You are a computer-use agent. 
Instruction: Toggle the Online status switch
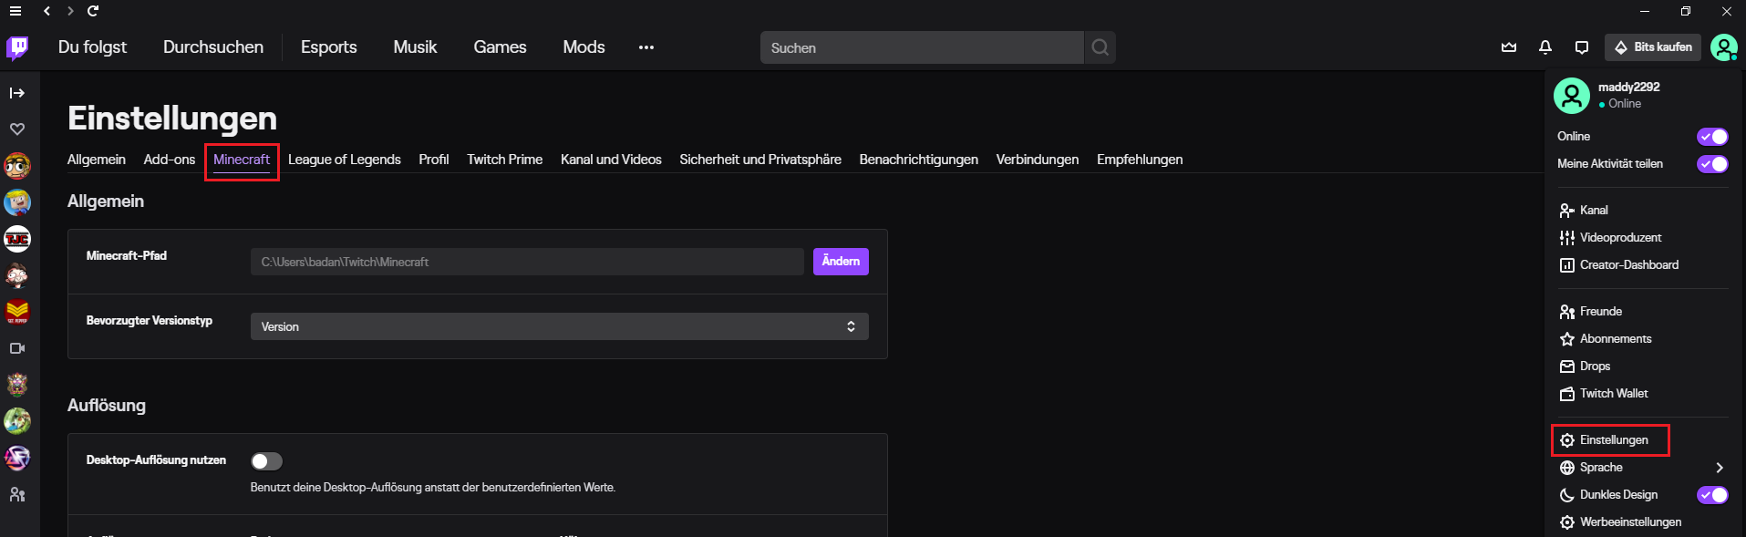(1712, 137)
